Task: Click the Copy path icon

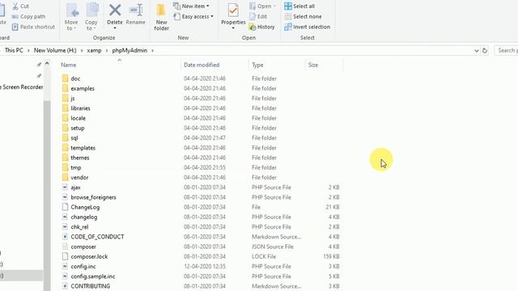Action: (15, 16)
